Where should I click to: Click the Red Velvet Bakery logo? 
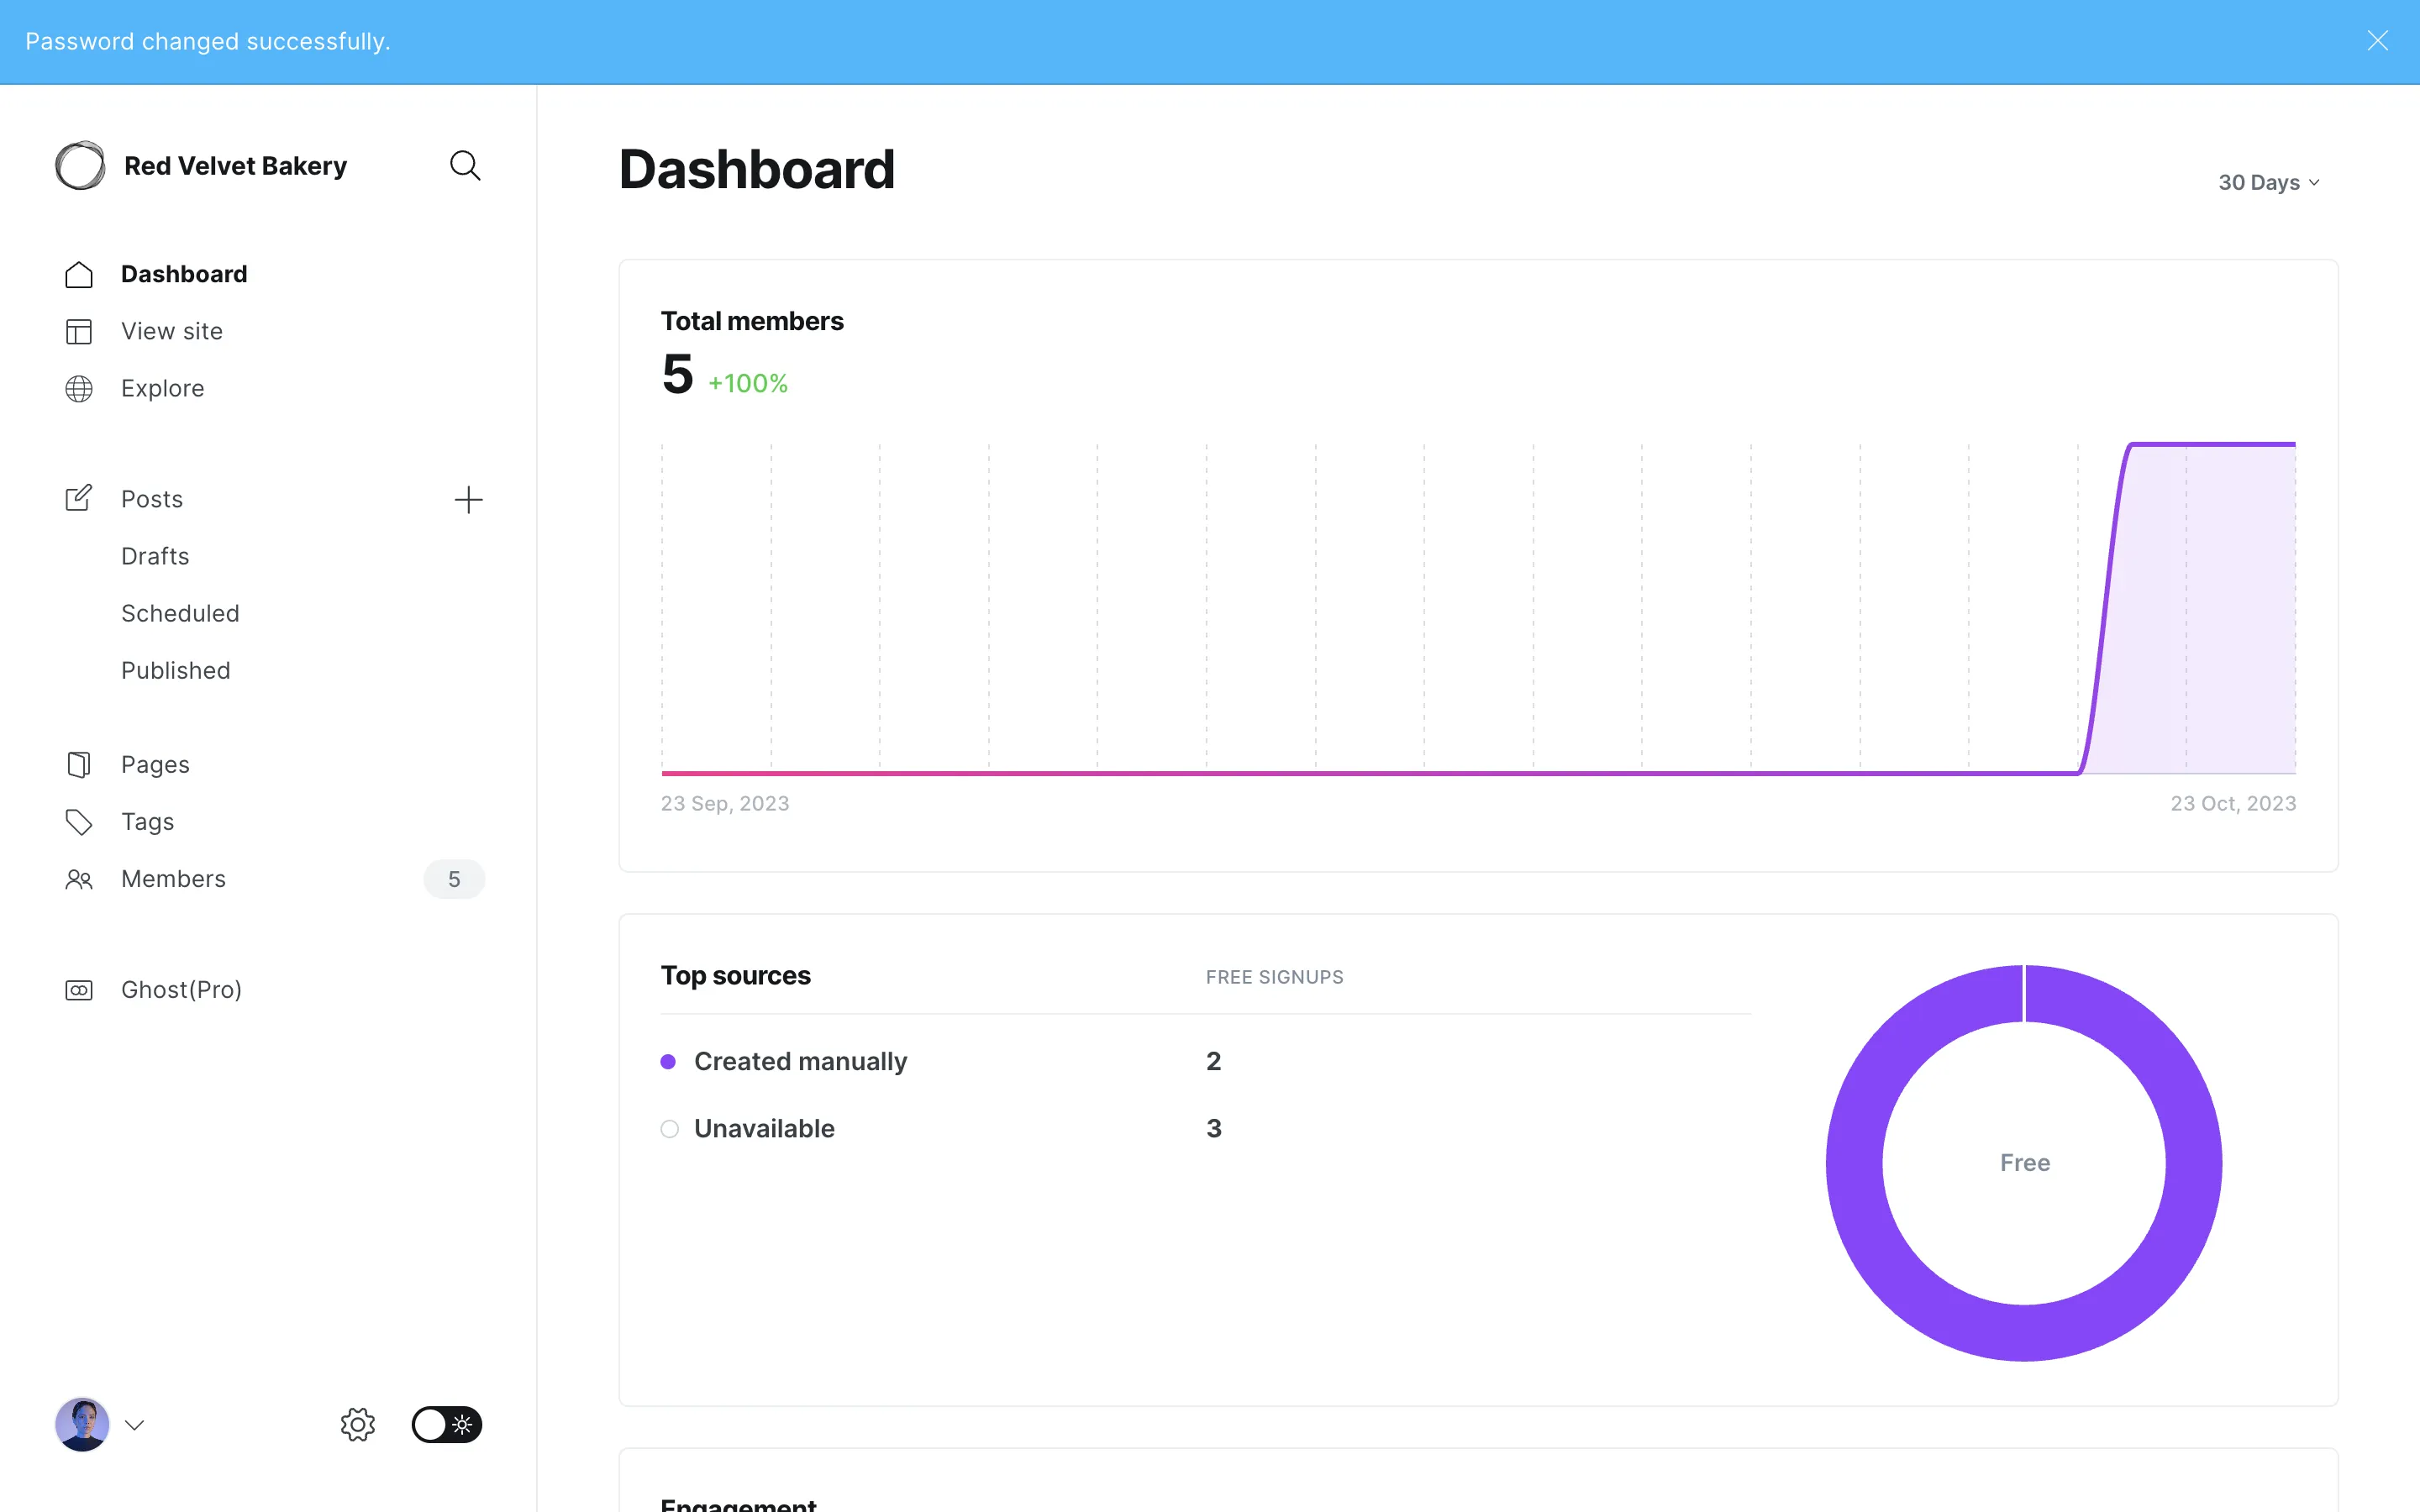[x=80, y=165]
